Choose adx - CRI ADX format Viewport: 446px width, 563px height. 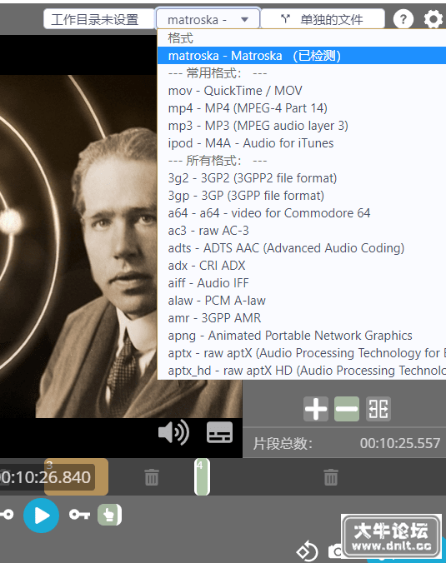click(x=302, y=266)
